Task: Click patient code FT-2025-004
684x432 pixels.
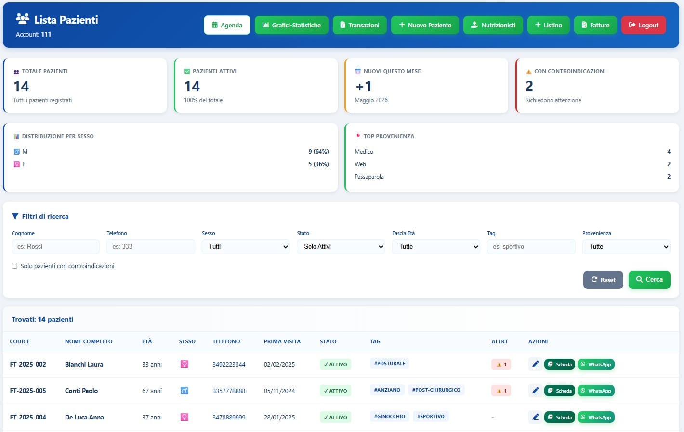Action: coord(28,418)
